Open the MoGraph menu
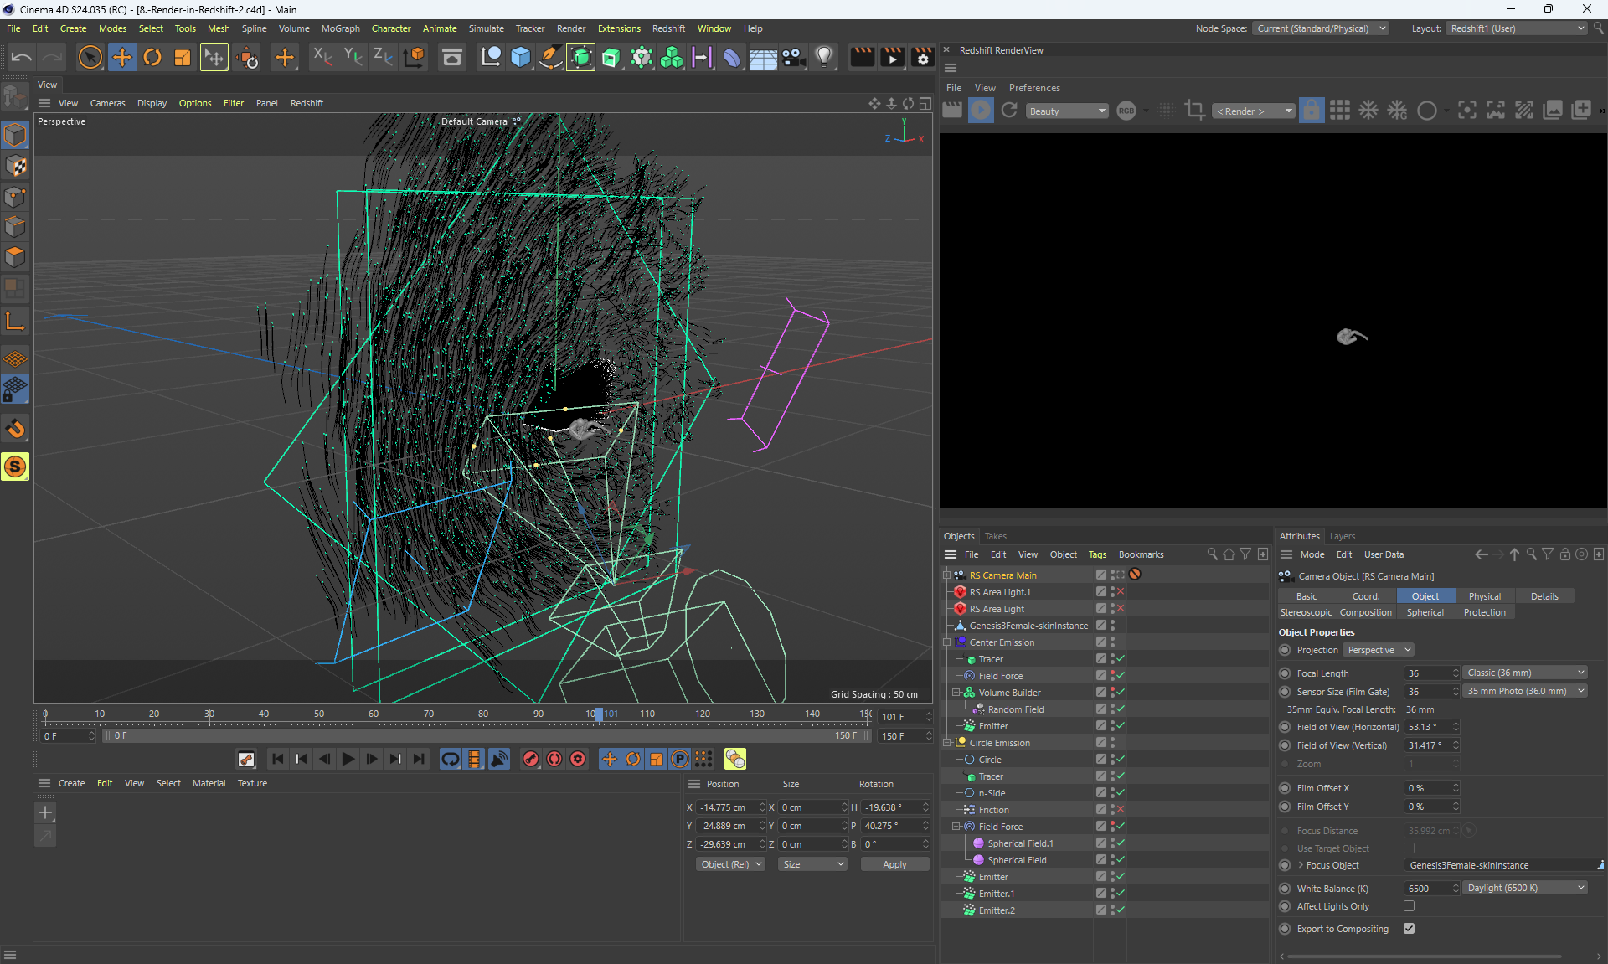This screenshot has height=964, width=1608. click(340, 28)
